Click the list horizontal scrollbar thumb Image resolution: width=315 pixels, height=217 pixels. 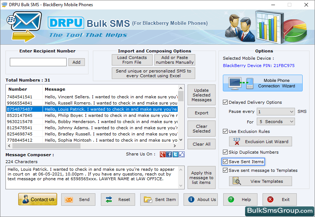tap(46, 146)
